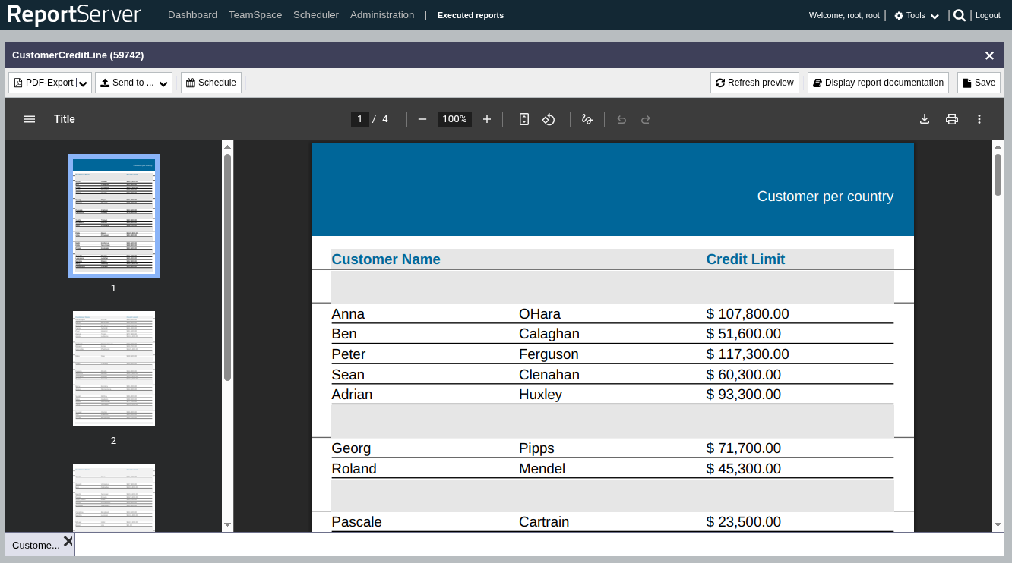Image resolution: width=1012 pixels, height=563 pixels.
Task: Click Display report documentation button
Action: point(878,83)
